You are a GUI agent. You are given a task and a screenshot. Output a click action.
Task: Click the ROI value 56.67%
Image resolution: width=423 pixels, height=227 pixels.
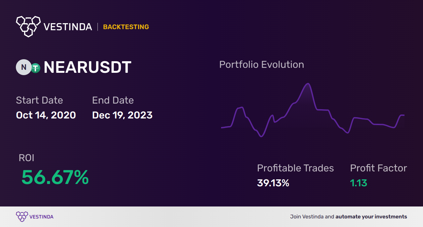[x=55, y=177]
